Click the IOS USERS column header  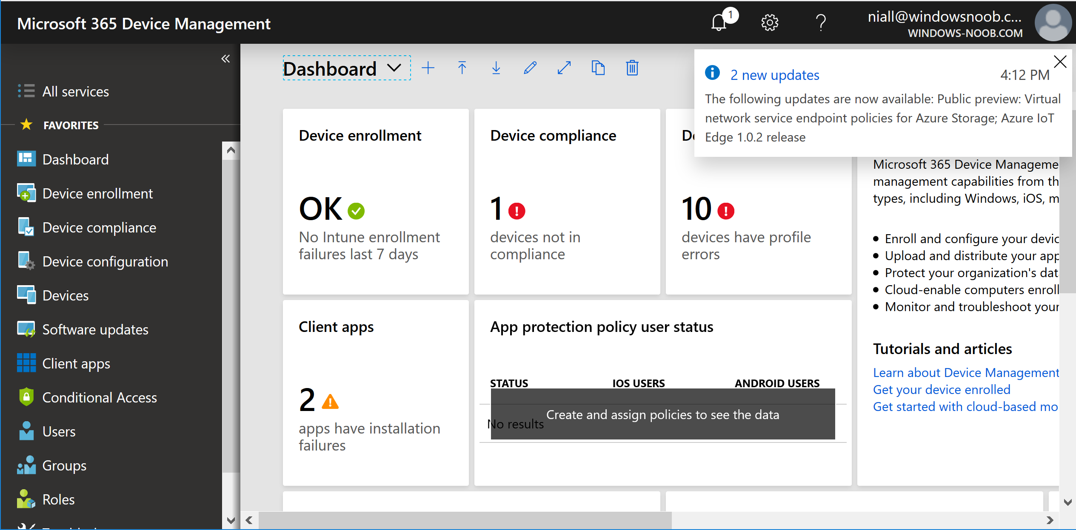638,383
